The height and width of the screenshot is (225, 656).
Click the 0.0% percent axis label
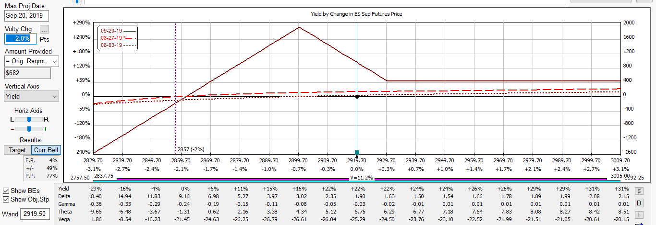[x=357, y=169]
